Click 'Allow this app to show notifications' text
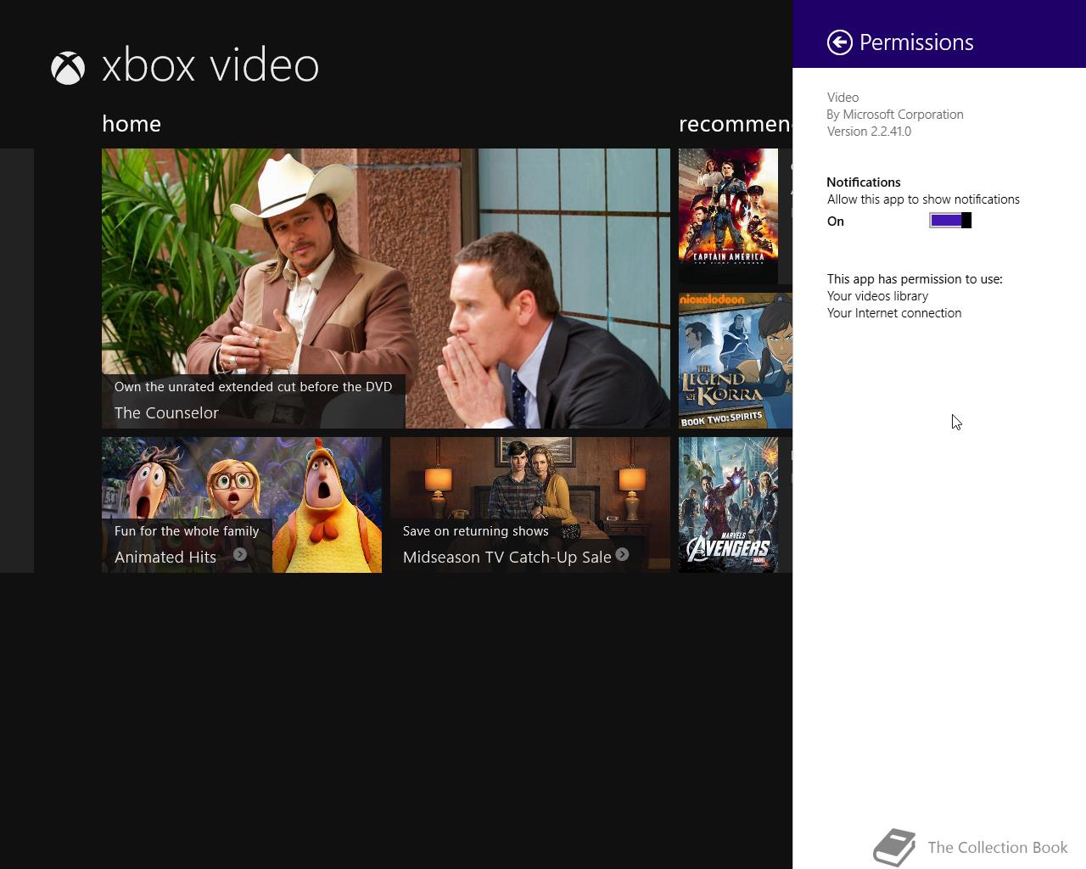The width and height of the screenshot is (1086, 869). pos(923,199)
